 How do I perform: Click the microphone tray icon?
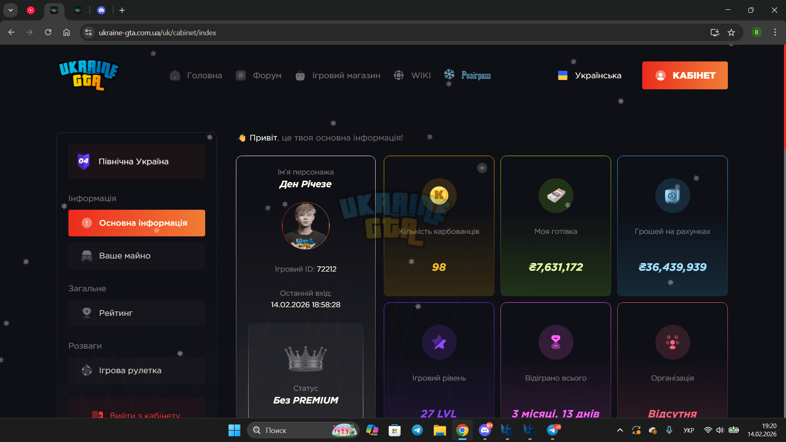(669, 430)
